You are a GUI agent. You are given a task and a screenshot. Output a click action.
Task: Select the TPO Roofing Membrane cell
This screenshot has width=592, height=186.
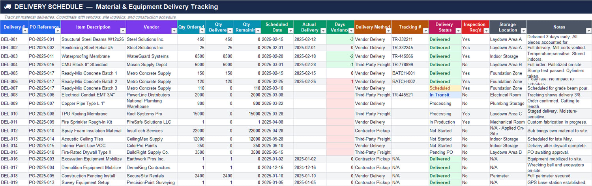(x=93, y=114)
